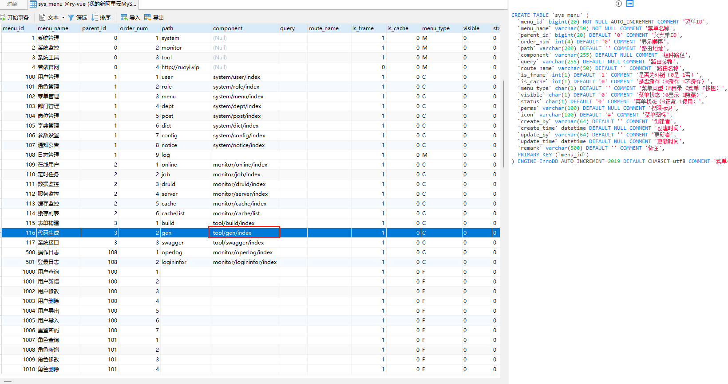The width and height of the screenshot is (728, 384).
Task: Click 'CREATE TABLE `sys_menu`' line in DDL pane
Action: 550,15
